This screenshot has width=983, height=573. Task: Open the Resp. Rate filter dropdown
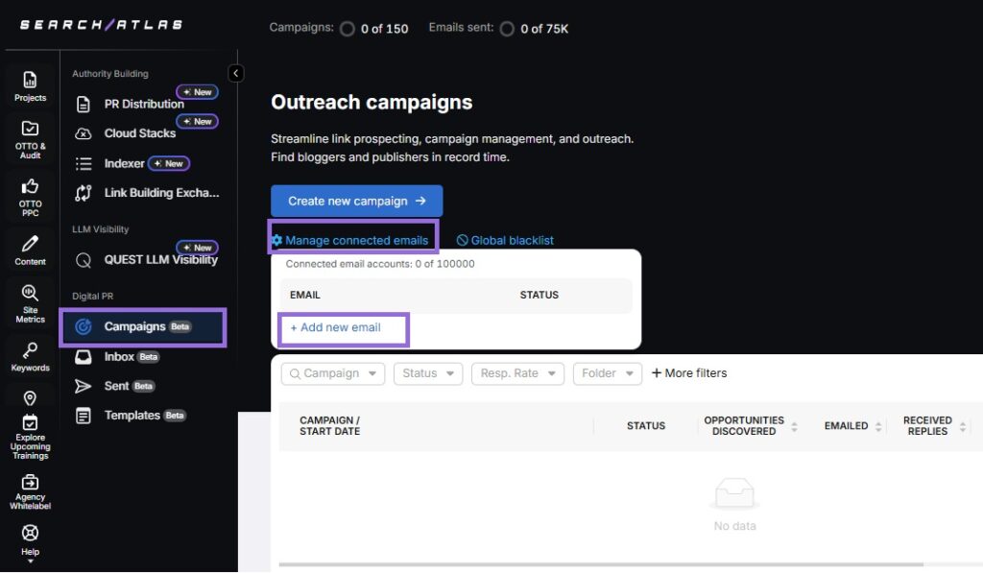[517, 373]
